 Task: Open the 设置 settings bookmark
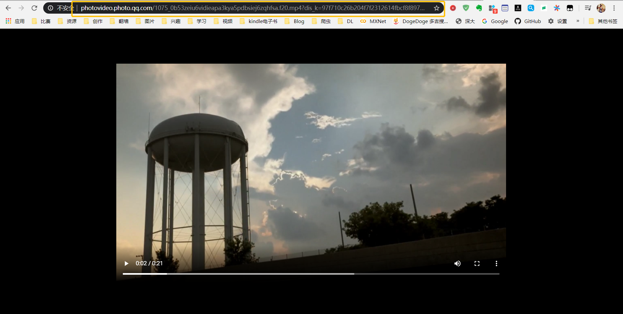pyautogui.click(x=557, y=21)
